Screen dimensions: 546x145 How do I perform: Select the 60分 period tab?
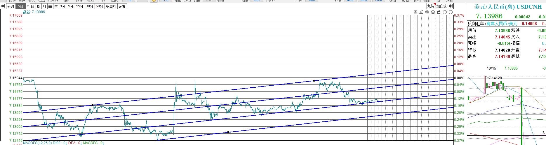coord(100,6)
